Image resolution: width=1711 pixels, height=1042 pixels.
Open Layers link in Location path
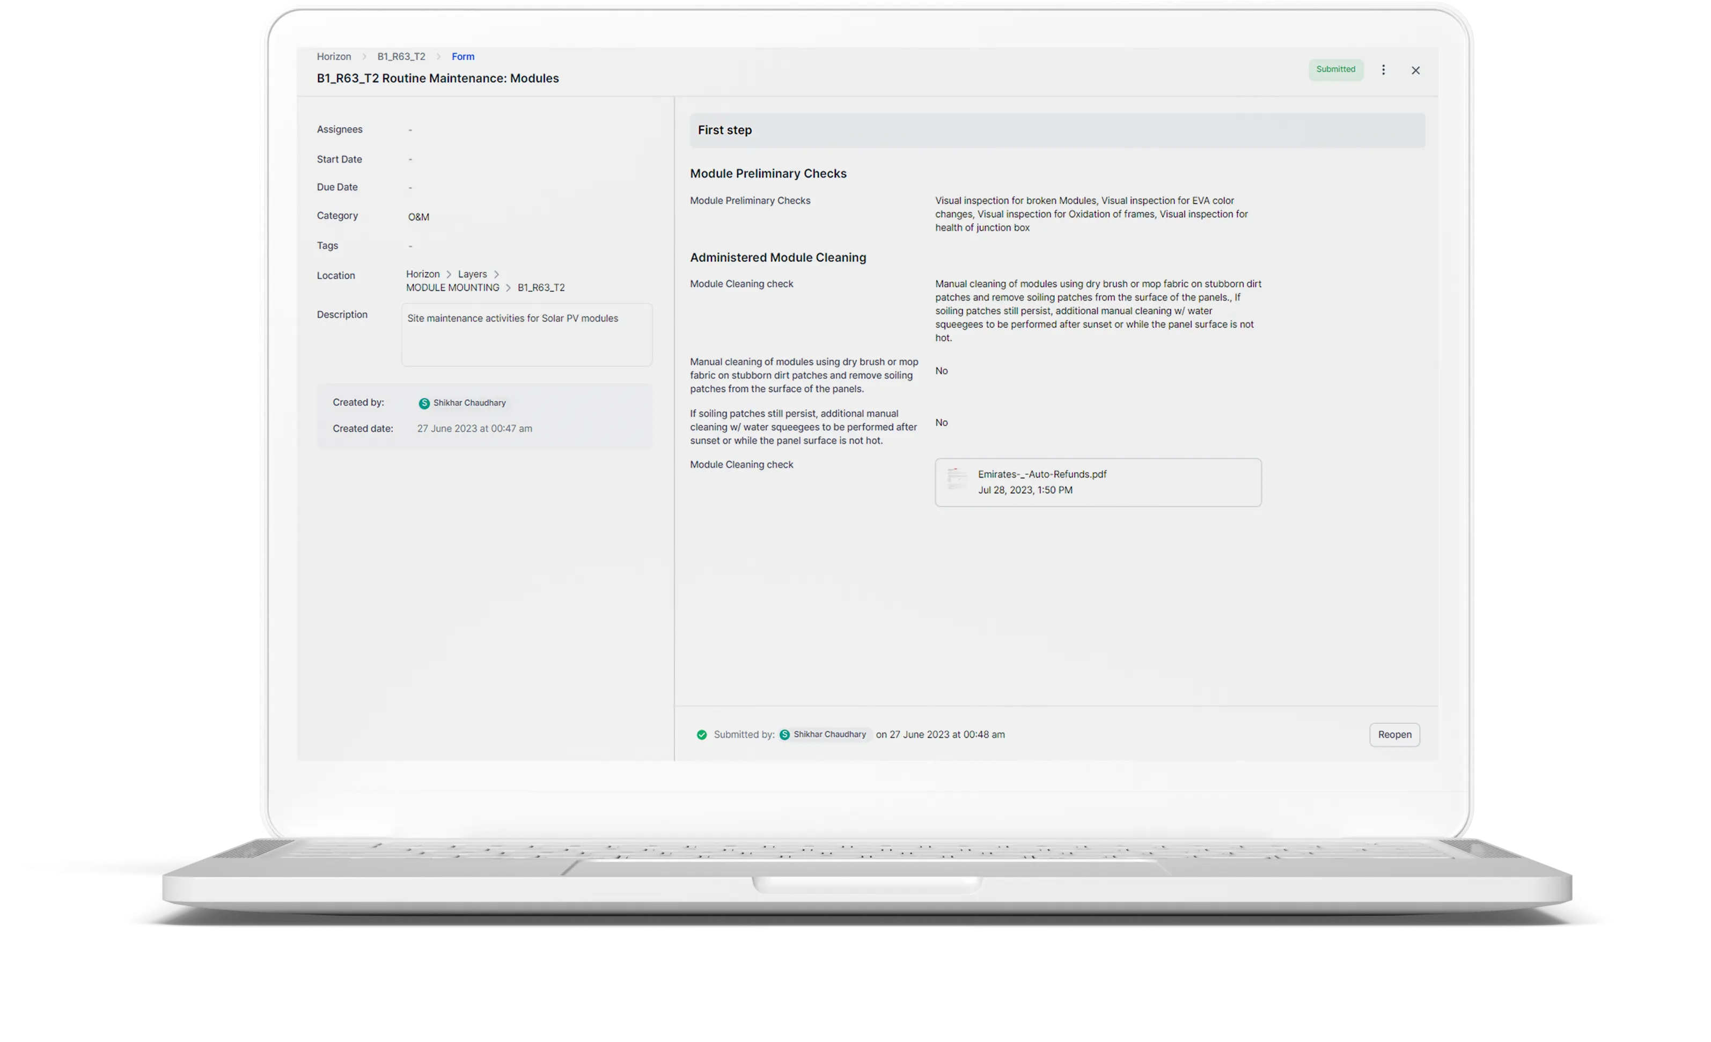pyautogui.click(x=472, y=274)
